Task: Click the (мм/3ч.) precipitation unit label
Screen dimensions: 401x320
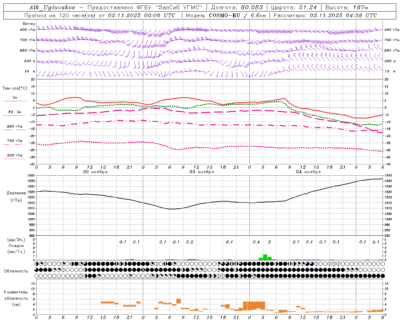Action: (16, 240)
